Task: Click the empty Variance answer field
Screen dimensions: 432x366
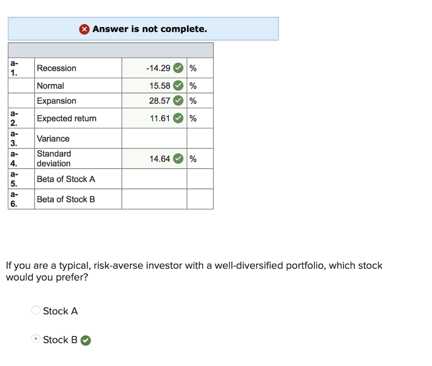Action: point(154,138)
